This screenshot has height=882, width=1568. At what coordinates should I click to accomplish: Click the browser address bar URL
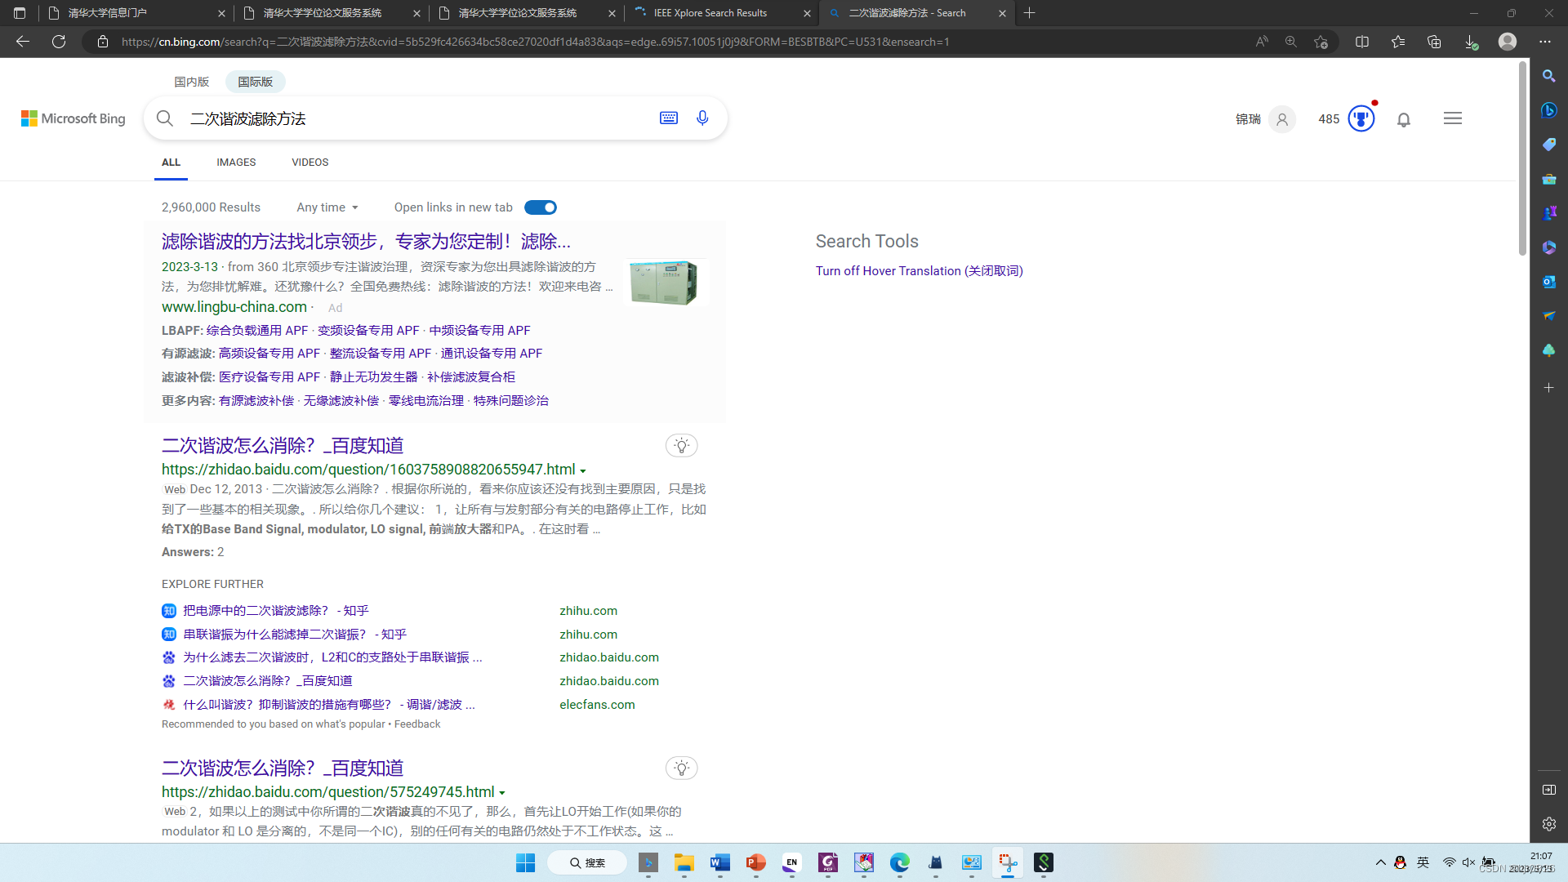click(x=535, y=42)
